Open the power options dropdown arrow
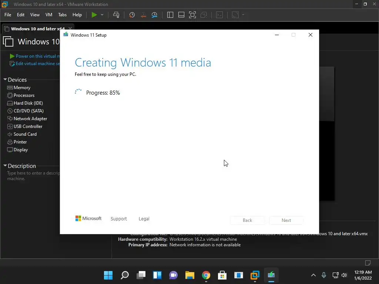The width and height of the screenshot is (379, 284). [x=102, y=15]
